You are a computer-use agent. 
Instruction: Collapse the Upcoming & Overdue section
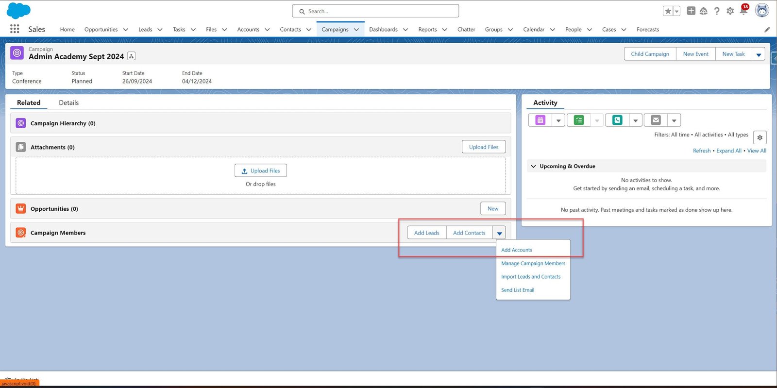[534, 166]
